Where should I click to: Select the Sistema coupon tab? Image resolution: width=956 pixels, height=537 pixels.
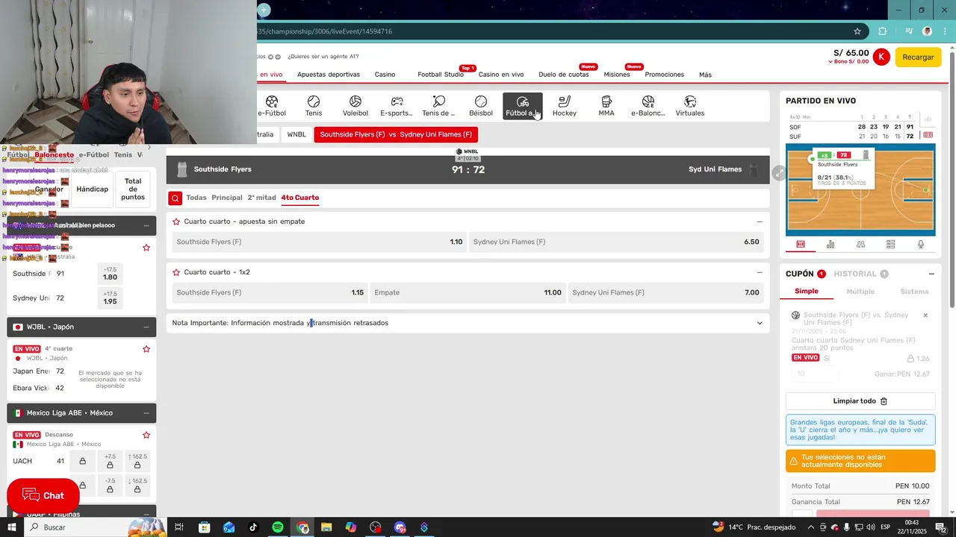pos(914,292)
